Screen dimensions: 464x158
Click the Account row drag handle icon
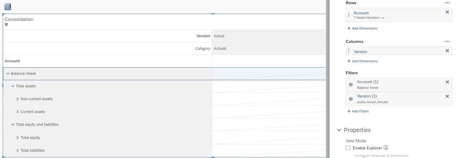tap(349, 15)
